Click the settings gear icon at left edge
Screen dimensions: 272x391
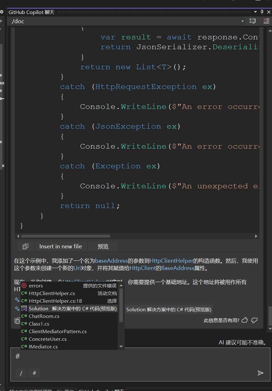point(2,12)
